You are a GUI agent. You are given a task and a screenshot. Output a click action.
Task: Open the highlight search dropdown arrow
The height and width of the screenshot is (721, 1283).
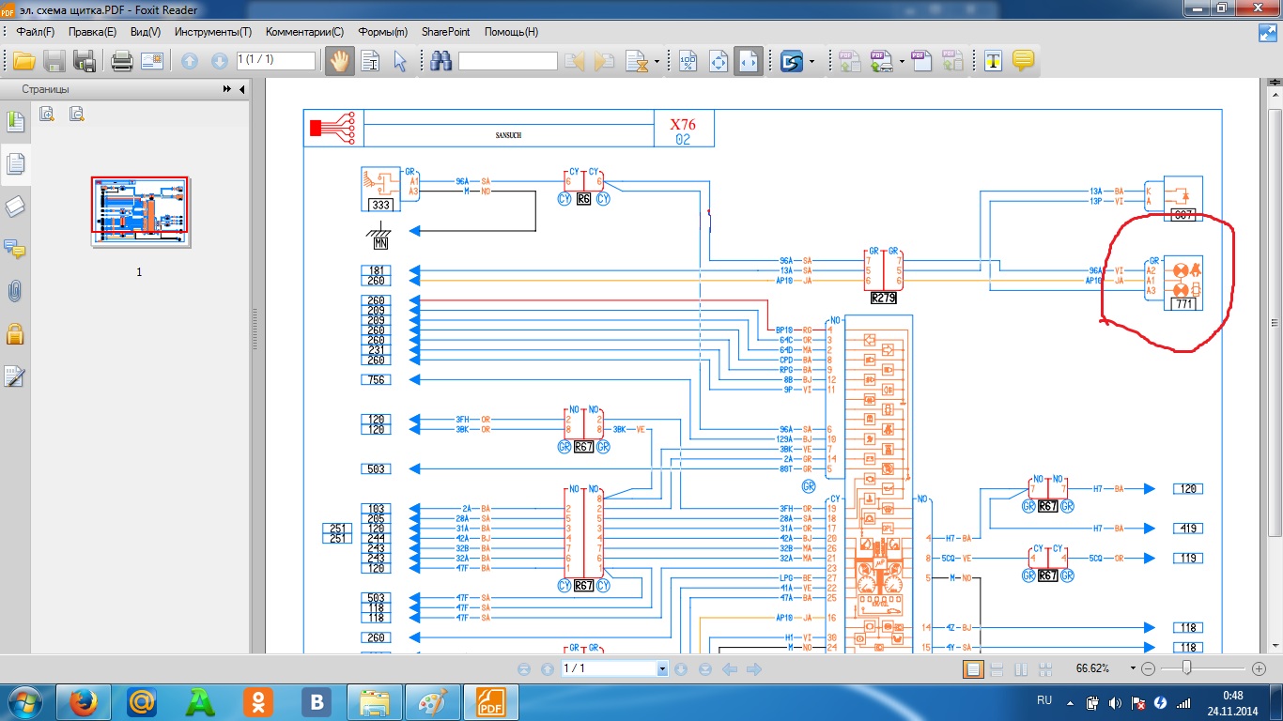click(657, 63)
